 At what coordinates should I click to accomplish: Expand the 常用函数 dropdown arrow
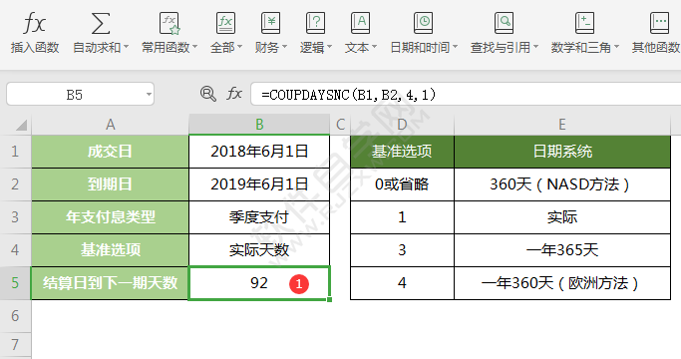[x=194, y=47]
